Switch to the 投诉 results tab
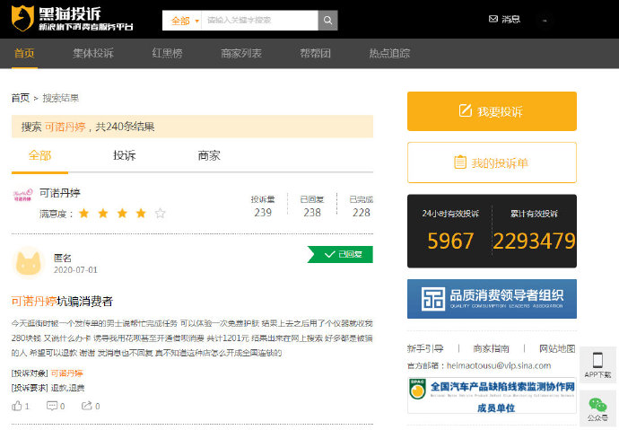The height and width of the screenshot is (430, 619). point(125,155)
